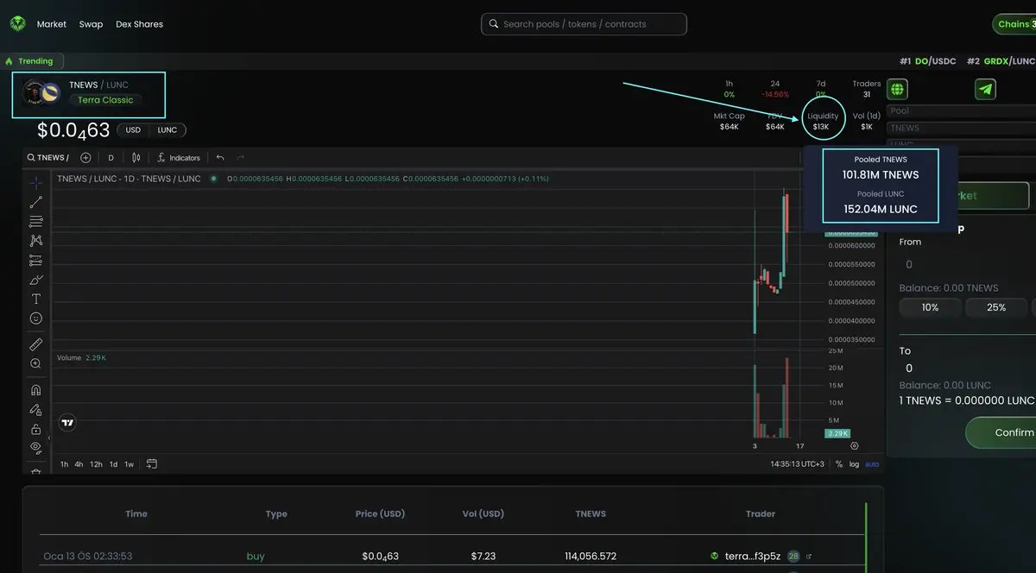Open the Chains selector button
The height and width of the screenshot is (573, 1036).
click(1015, 24)
